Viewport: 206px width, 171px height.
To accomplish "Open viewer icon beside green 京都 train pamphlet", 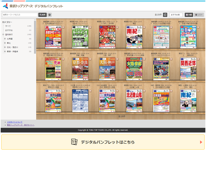I will [63, 59].
